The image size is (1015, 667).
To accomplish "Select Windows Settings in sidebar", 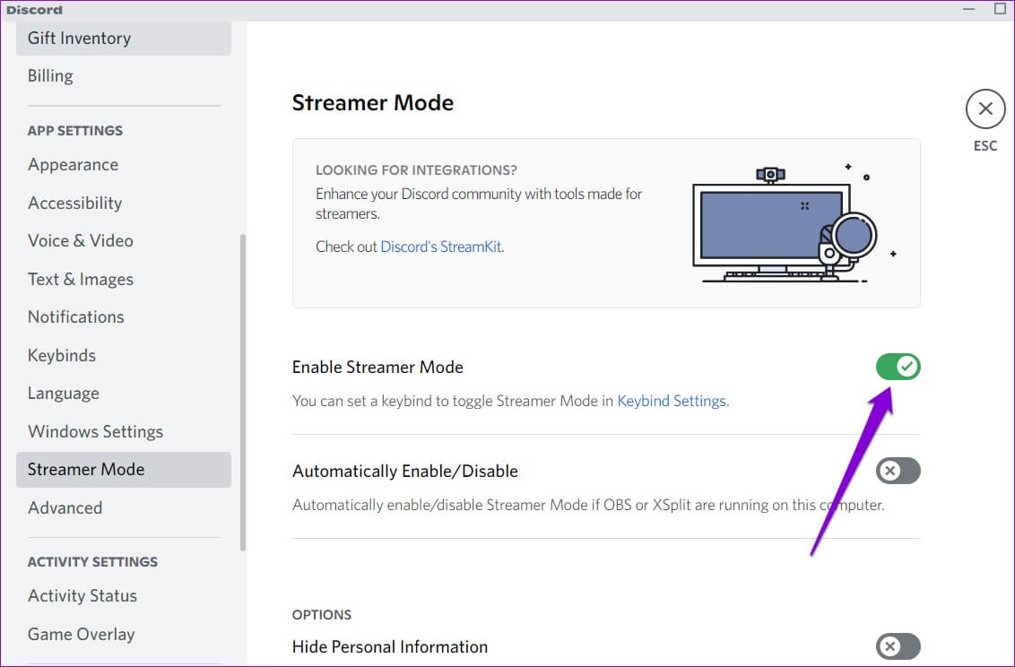I will (x=124, y=431).
